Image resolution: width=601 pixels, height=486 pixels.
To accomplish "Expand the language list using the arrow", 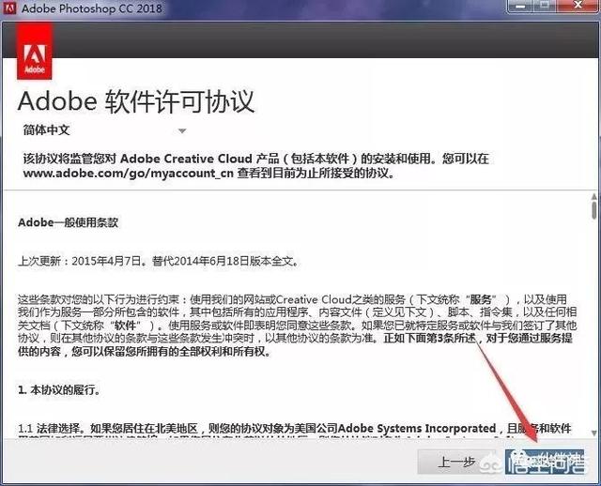I will point(182,131).
